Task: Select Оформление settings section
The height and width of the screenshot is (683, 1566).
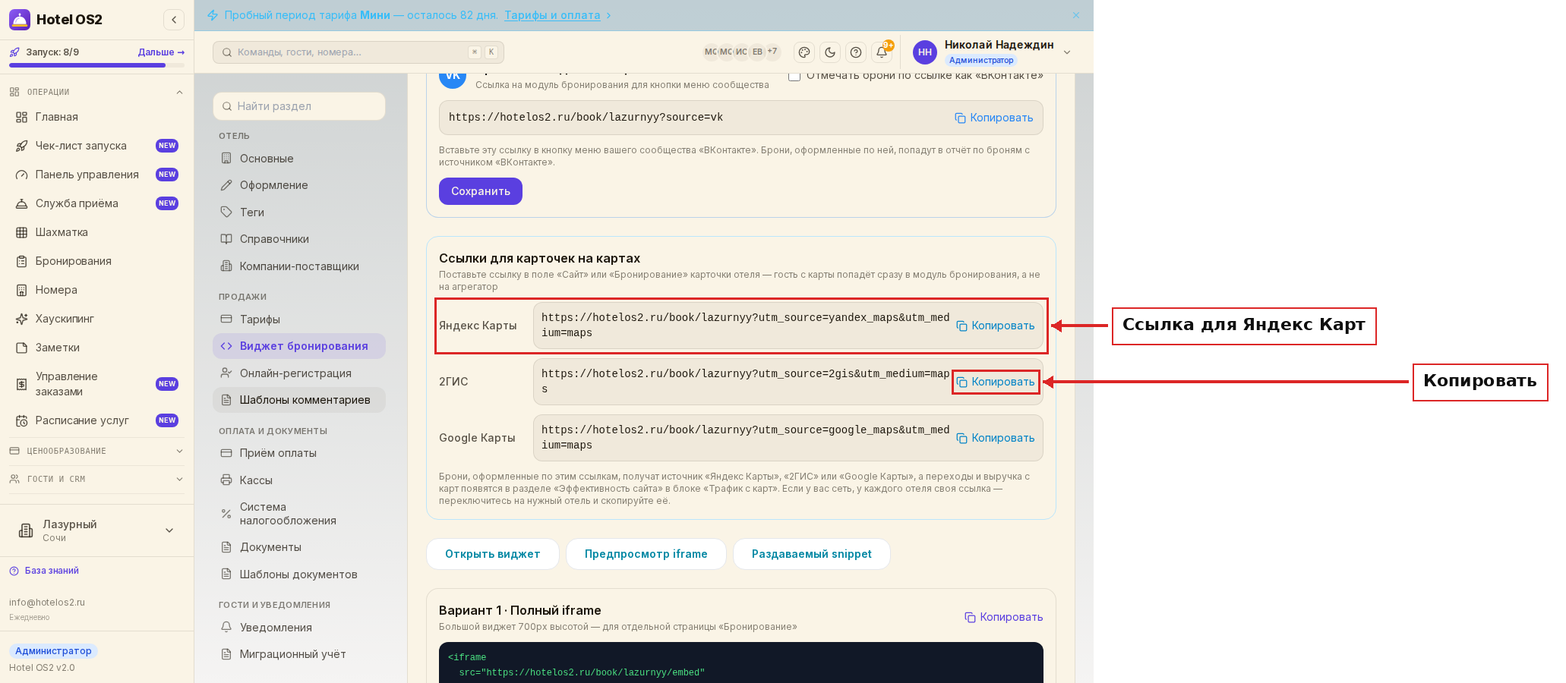Action: pos(299,185)
